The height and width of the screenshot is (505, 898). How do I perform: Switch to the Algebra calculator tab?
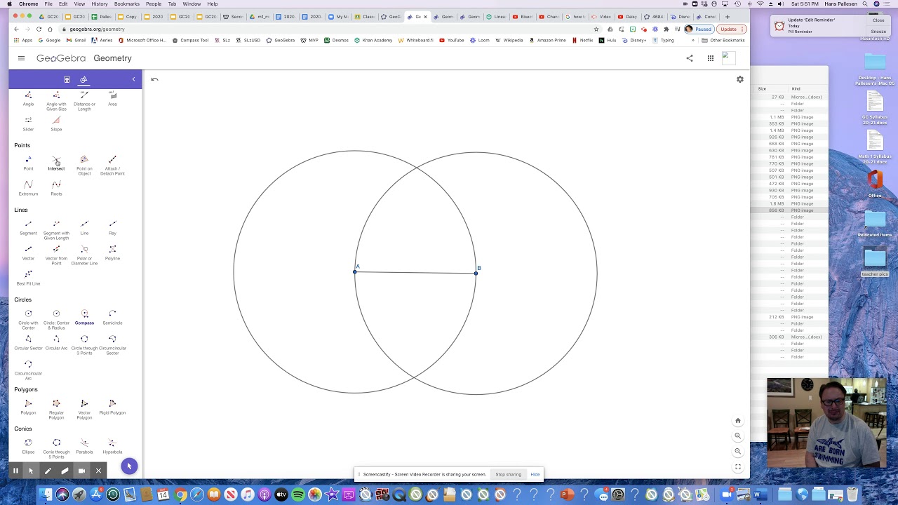pos(67,79)
